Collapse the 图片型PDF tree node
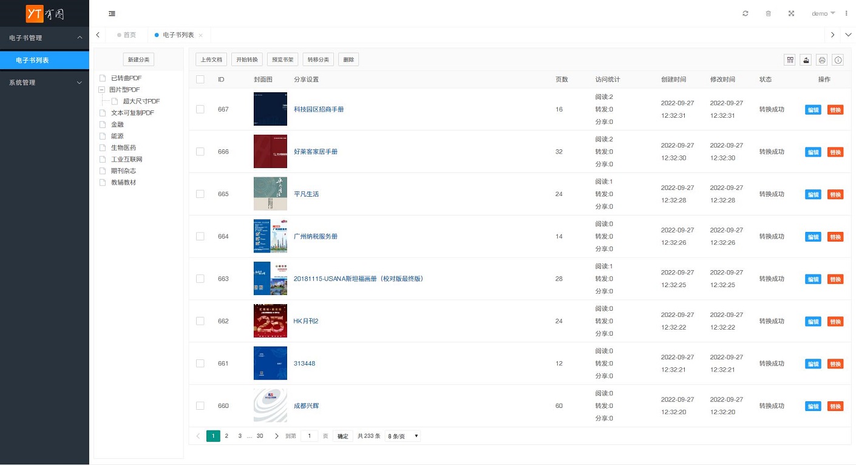Screen dimensions: 856x465 102,90
